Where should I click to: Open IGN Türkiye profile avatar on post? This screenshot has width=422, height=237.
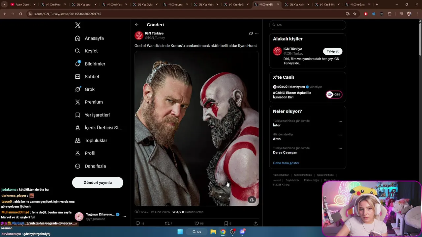(x=139, y=35)
